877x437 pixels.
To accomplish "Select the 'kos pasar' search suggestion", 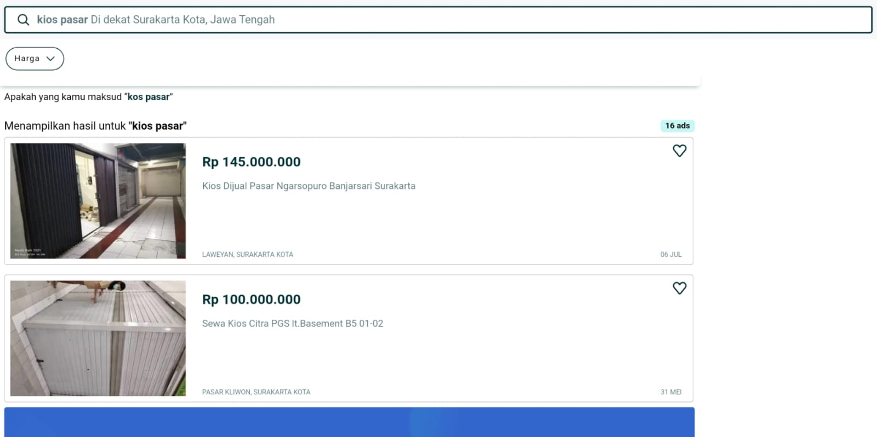I will point(149,97).
